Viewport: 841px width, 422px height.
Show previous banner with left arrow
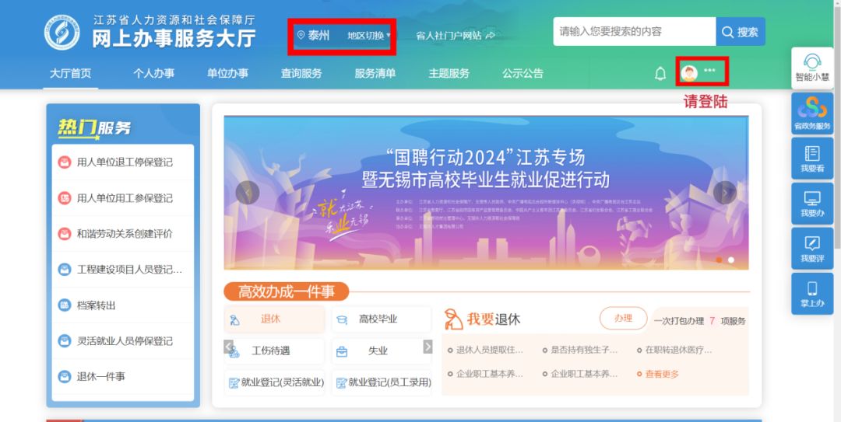[248, 192]
